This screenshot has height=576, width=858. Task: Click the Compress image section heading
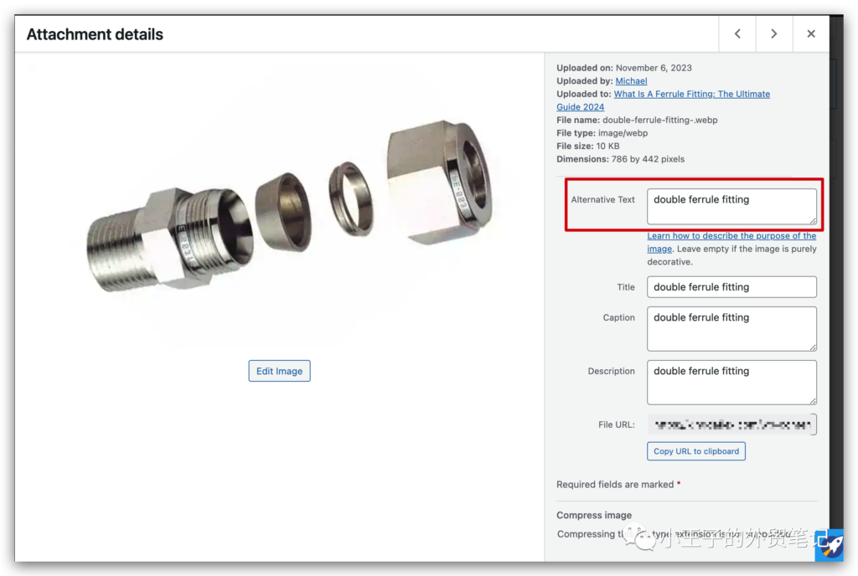[x=594, y=515]
